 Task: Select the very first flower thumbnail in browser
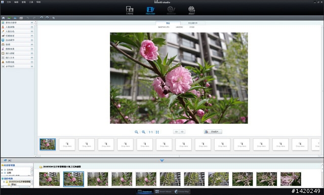pyautogui.click(x=50, y=179)
